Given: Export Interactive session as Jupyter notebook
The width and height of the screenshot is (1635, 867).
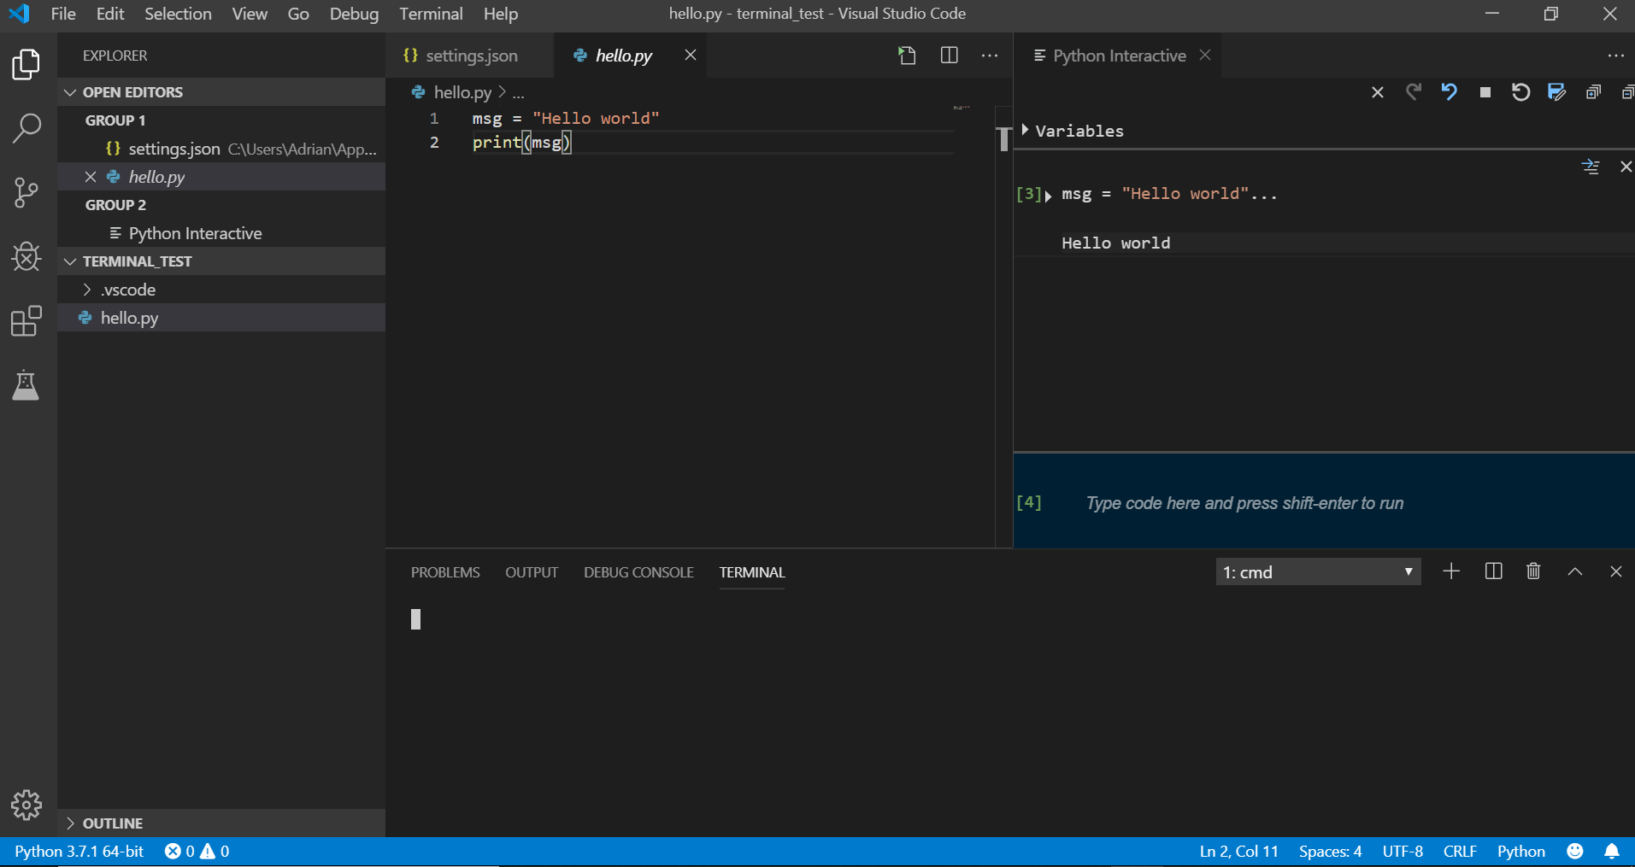Looking at the screenshot, I should (x=1556, y=91).
